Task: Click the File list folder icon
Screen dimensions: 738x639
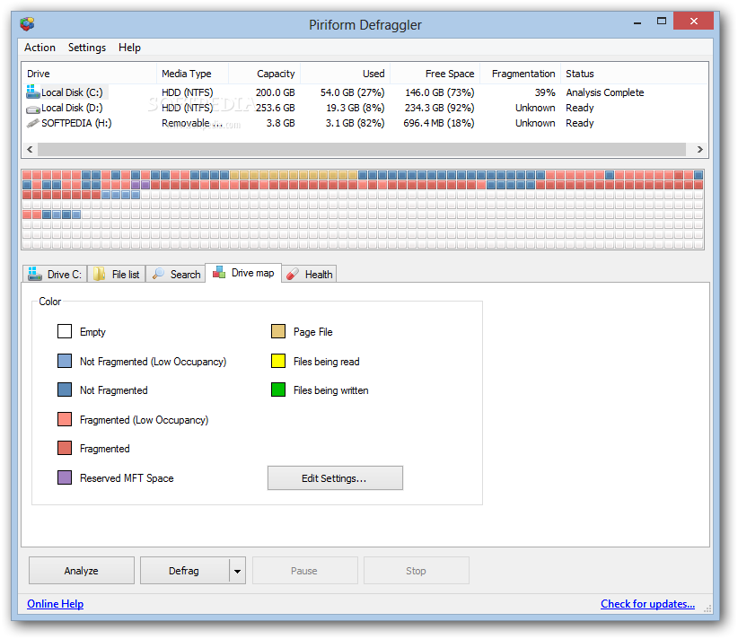Action: click(x=99, y=274)
